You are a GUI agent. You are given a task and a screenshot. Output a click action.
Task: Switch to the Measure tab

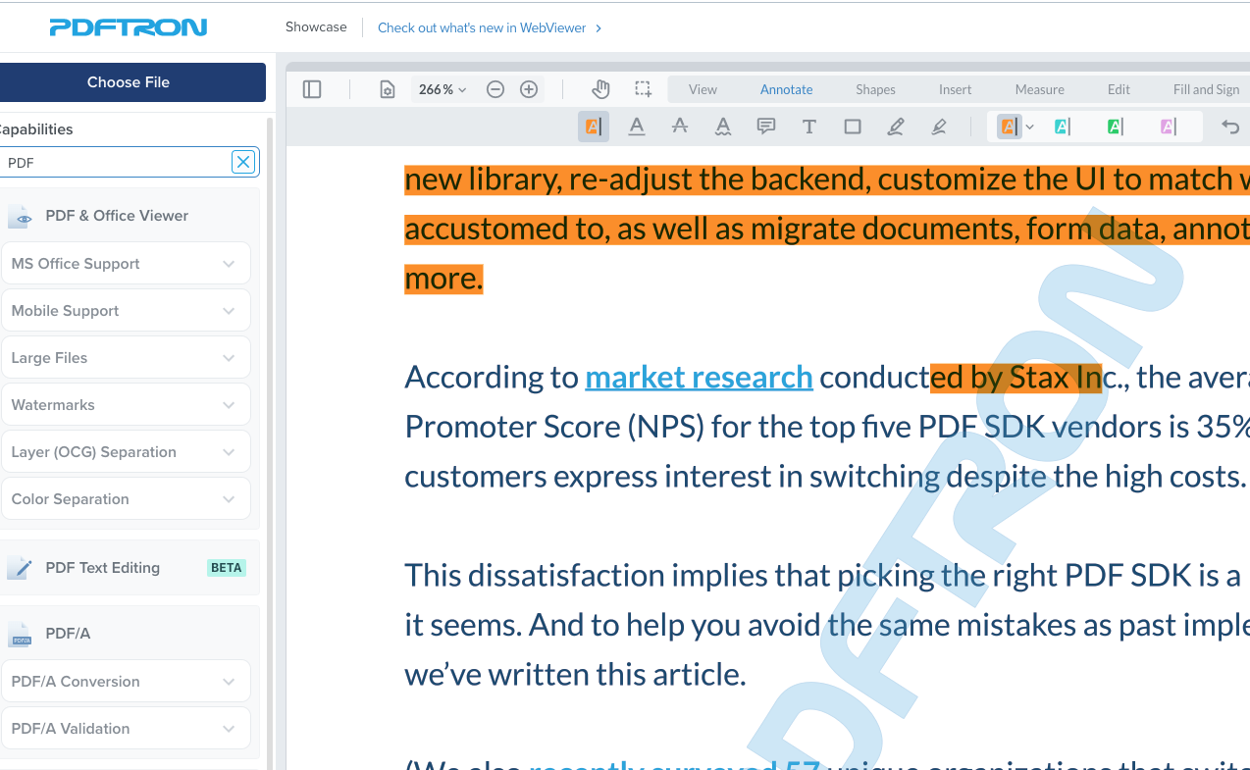tap(1039, 89)
